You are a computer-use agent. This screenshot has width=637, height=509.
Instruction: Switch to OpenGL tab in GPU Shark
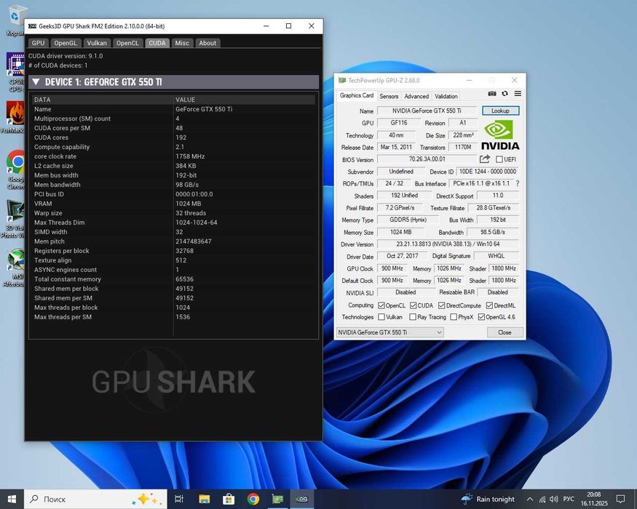(66, 43)
